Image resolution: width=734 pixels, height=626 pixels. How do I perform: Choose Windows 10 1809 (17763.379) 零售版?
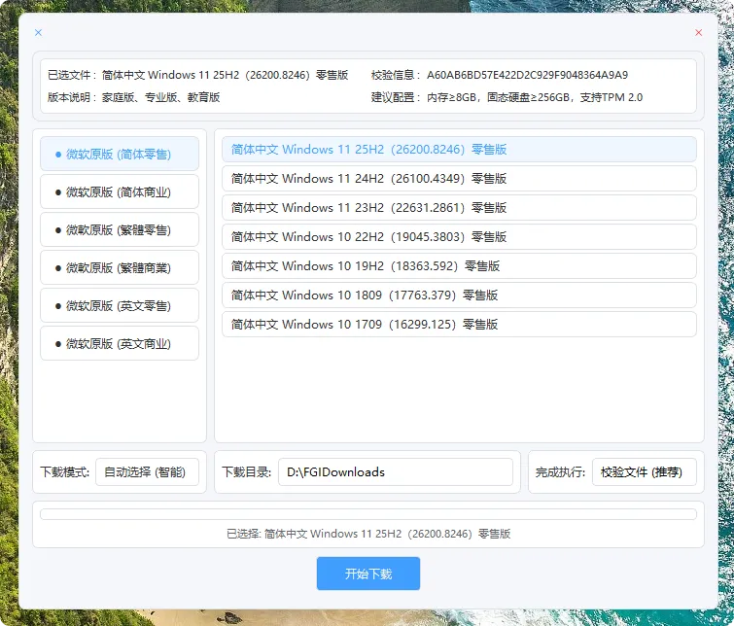point(459,295)
